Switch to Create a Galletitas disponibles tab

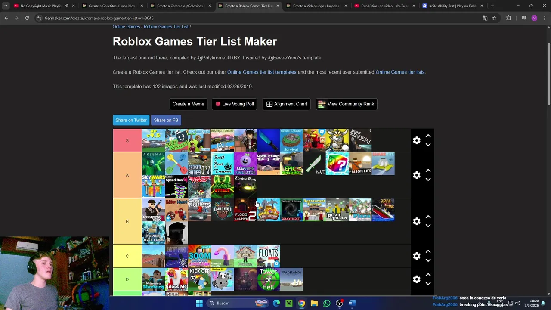tap(112, 6)
